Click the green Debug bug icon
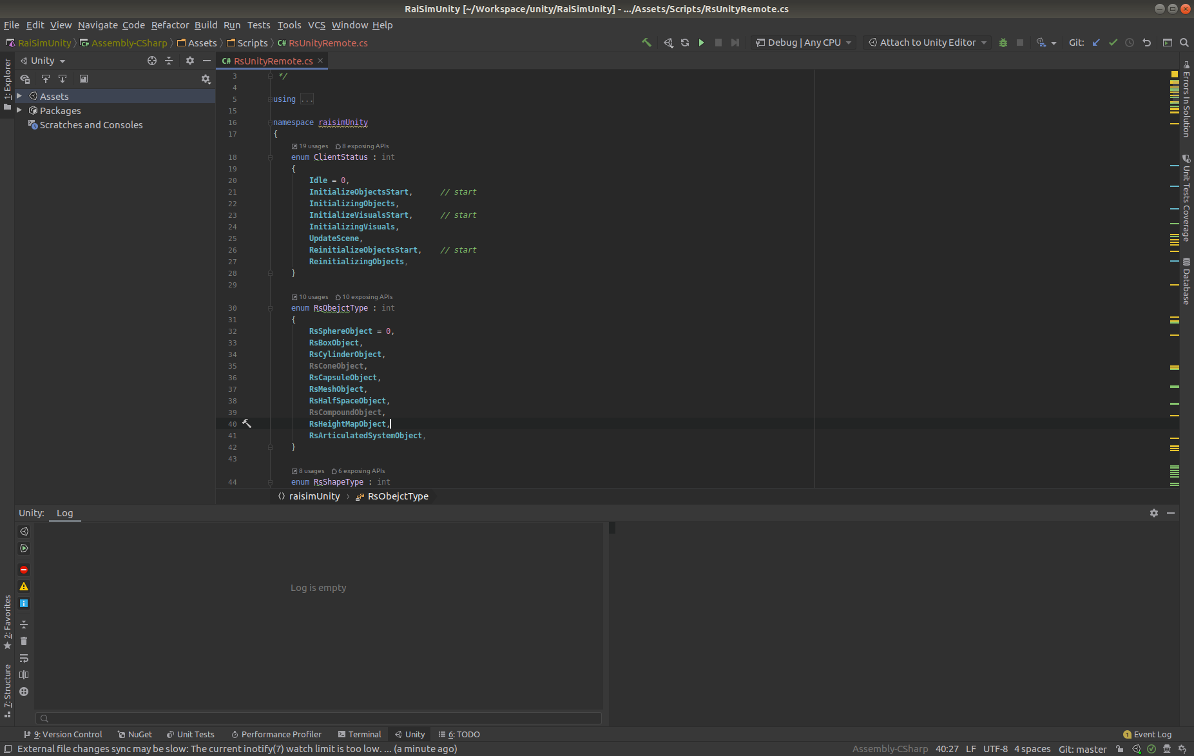 coord(1003,43)
